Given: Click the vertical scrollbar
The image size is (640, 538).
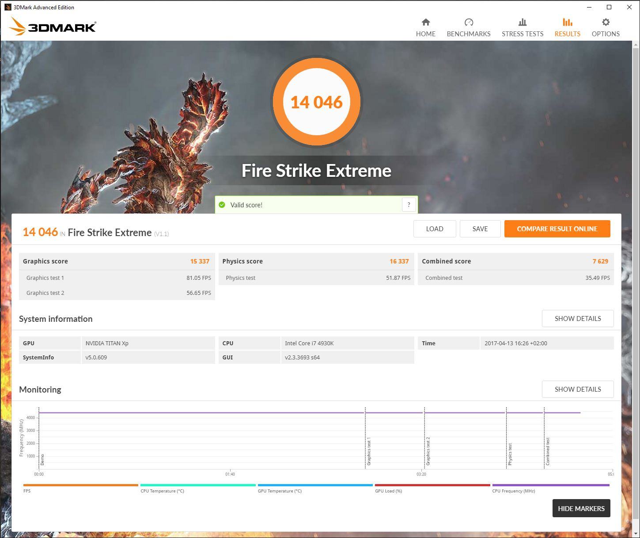Looking at the screenshot, I should (636, 283).
